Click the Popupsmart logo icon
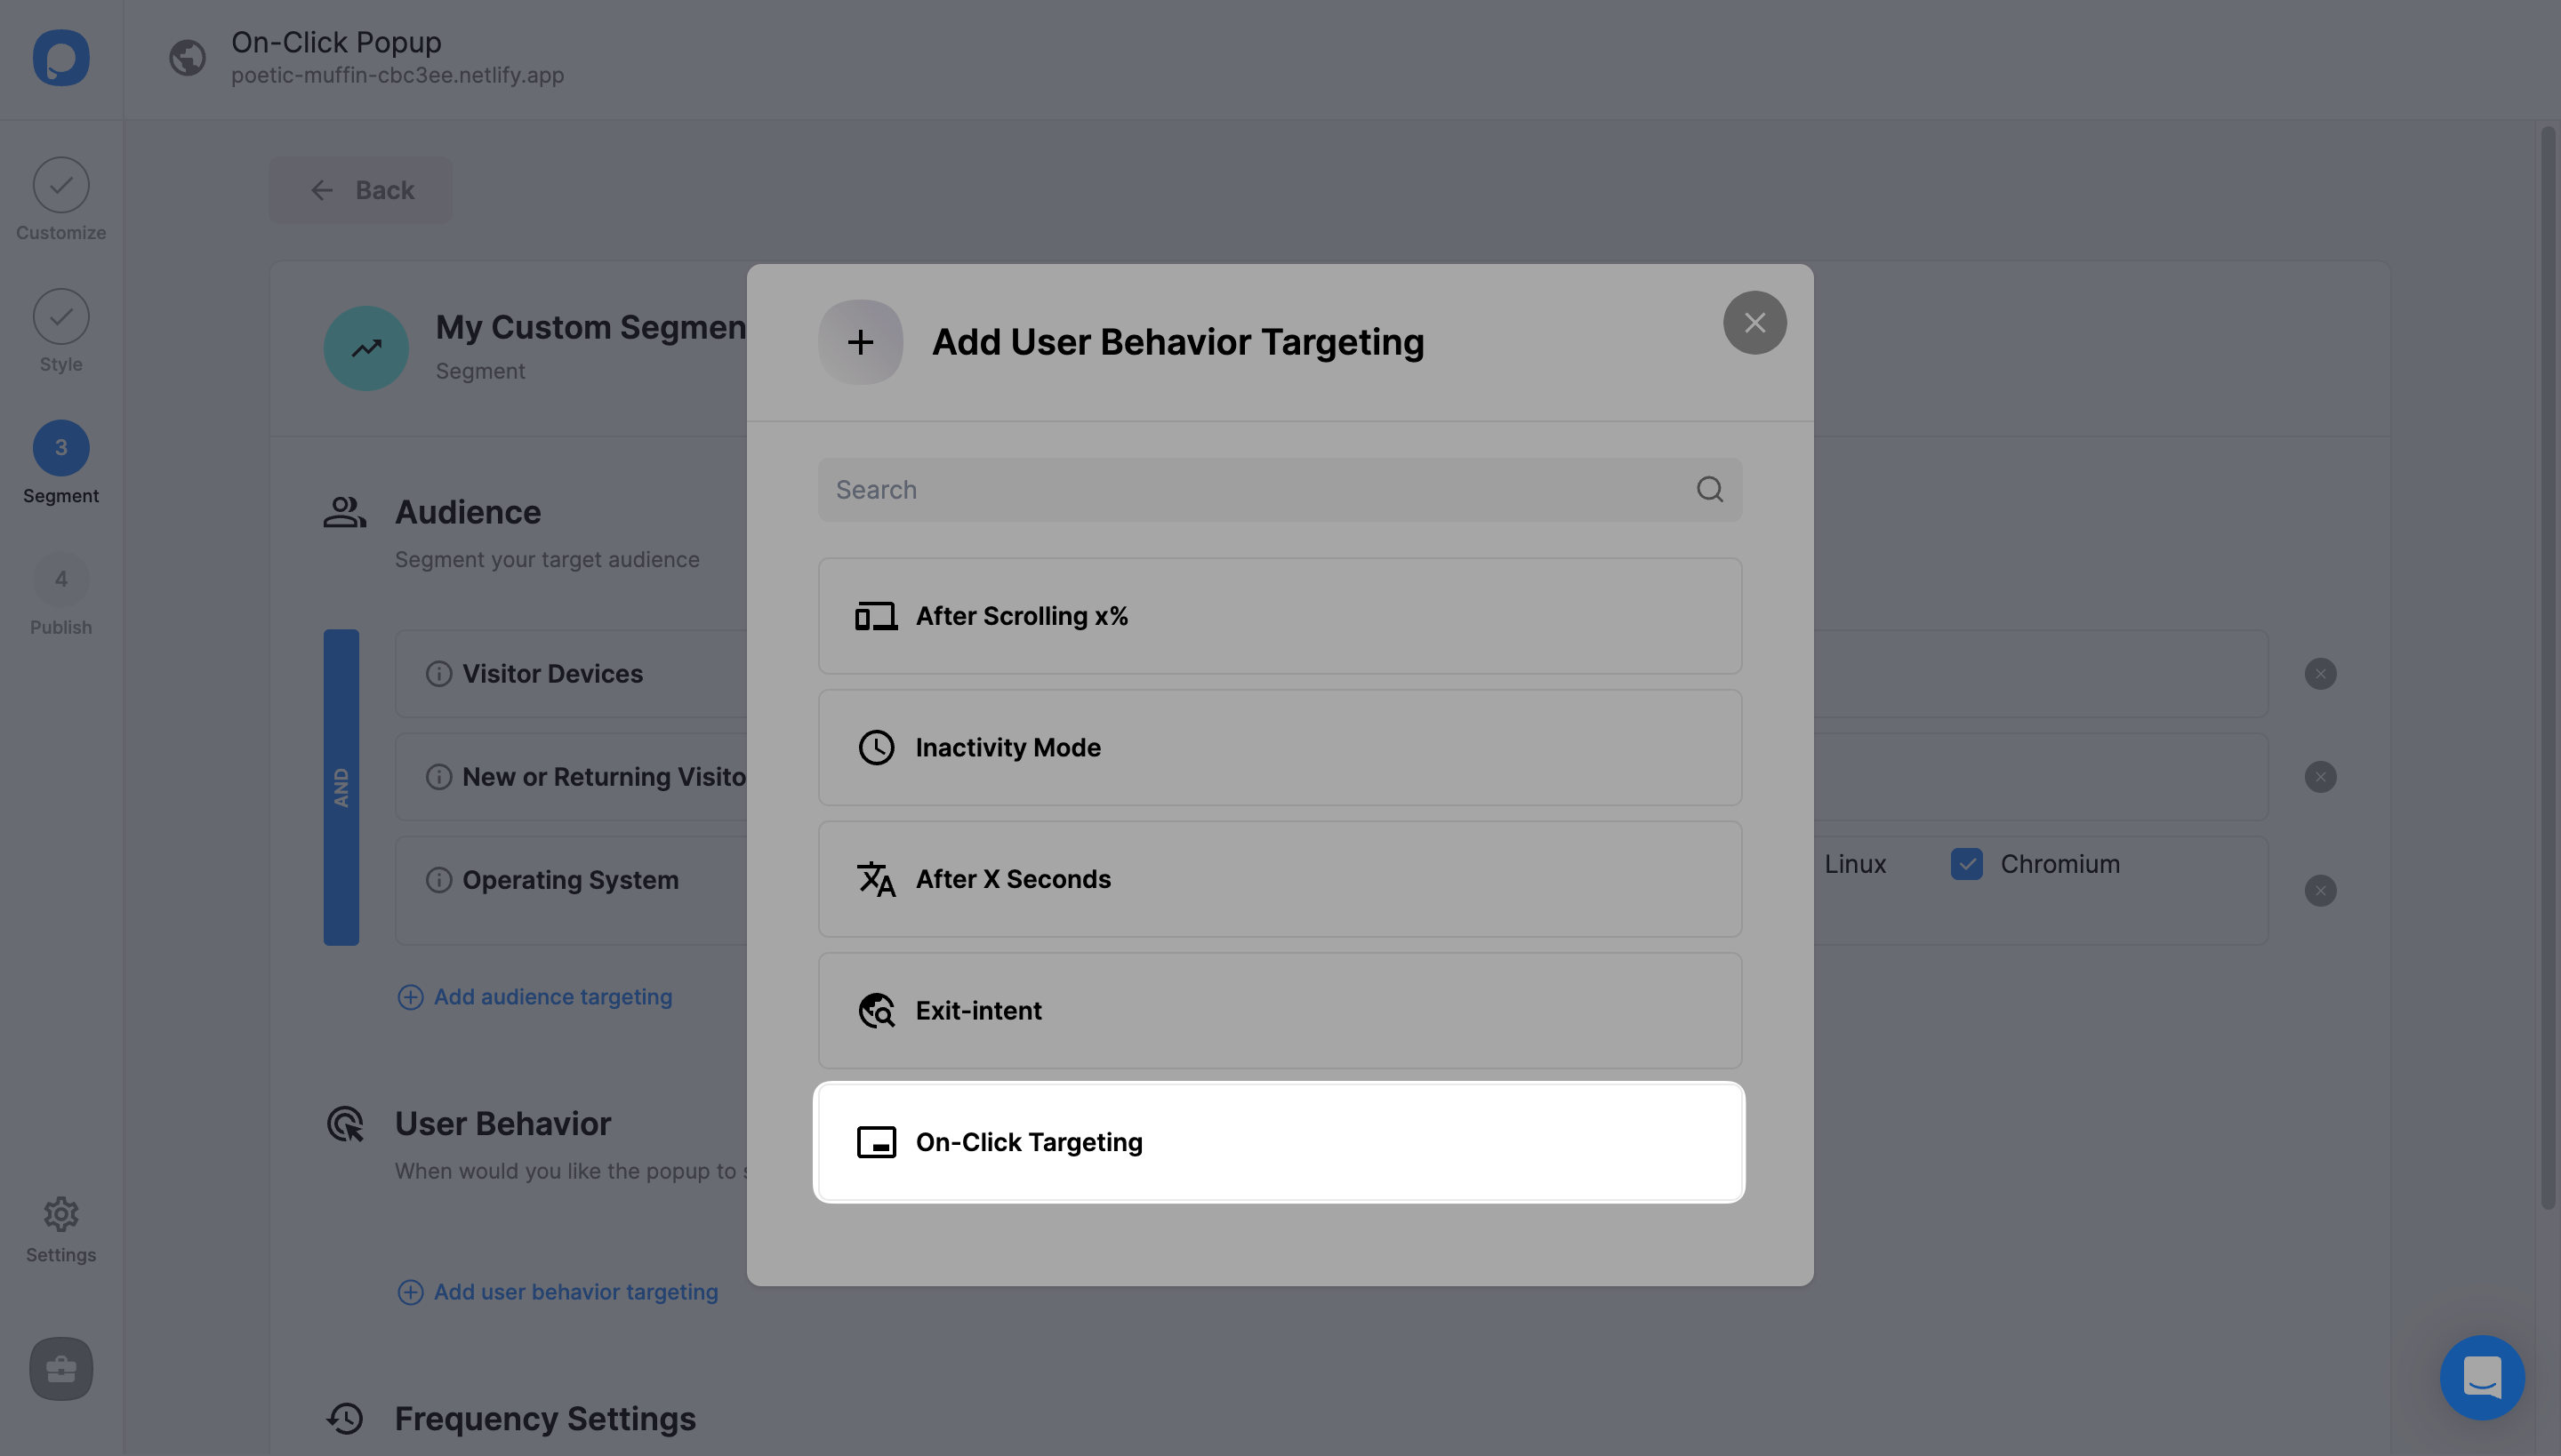Viewport: 2561px width, 1456px height. click(x=61, y=58)
